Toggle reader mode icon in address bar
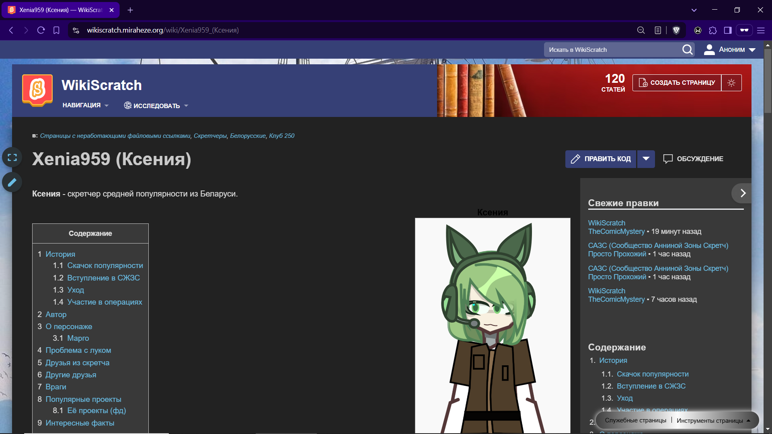Image resolution: width=772 pixels, height=434 pixels. 658,30
